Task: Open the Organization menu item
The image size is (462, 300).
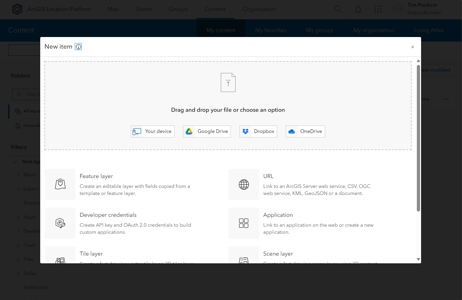Action: [x=259, y=9]
